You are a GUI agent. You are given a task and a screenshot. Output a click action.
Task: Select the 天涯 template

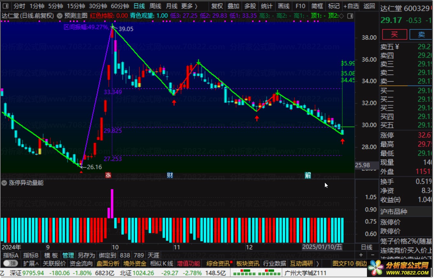click(x=153, y=255)
